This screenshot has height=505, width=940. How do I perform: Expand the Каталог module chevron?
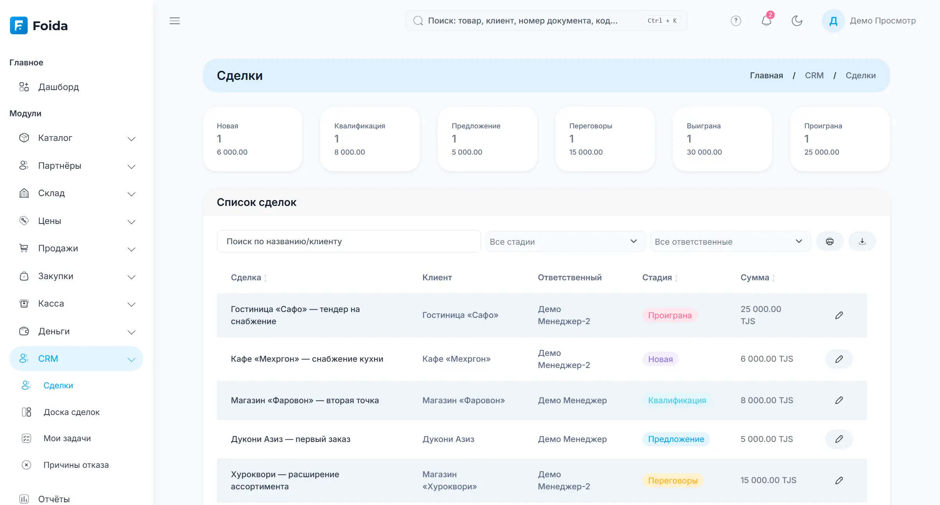(x=132, y=139)
